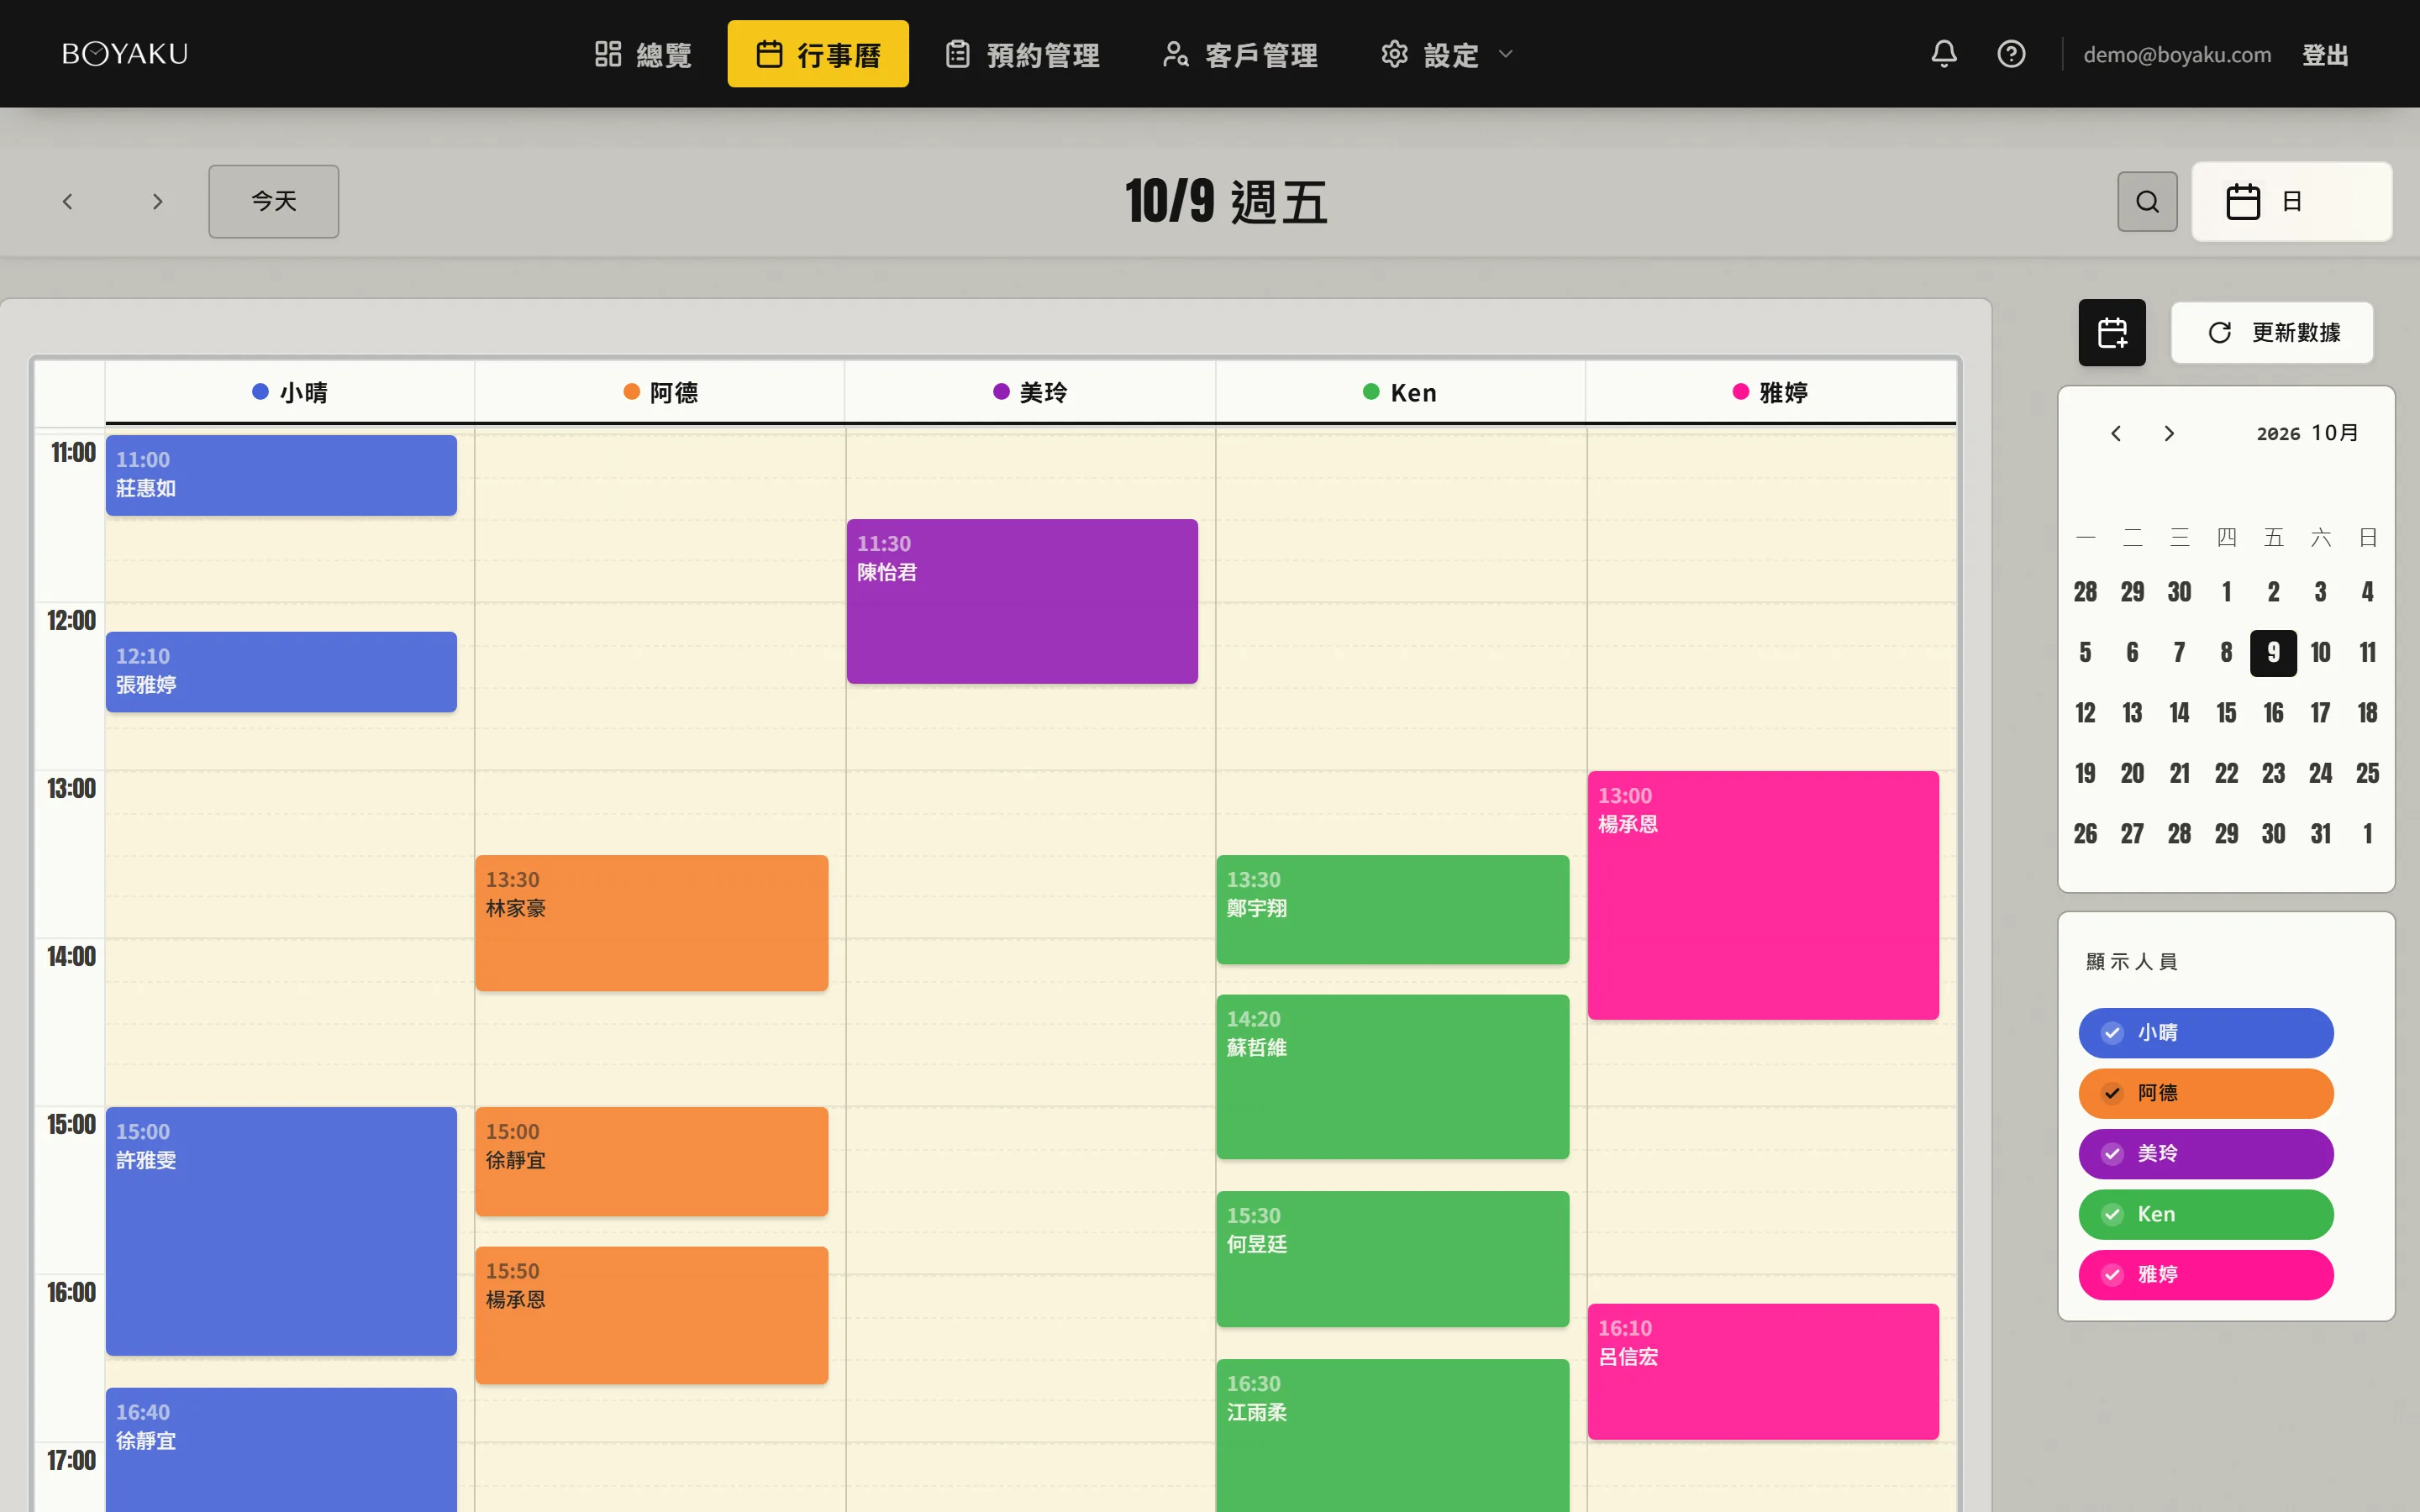Screen dimensions: 2420x1512
Task: Open the 14:20 蘇哲維 appointment
Action: pyautogui.click(x=1393, y=1077)
